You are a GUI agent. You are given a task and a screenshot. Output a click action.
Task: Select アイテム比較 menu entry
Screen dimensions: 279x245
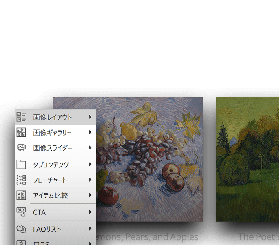click(55, 195)
